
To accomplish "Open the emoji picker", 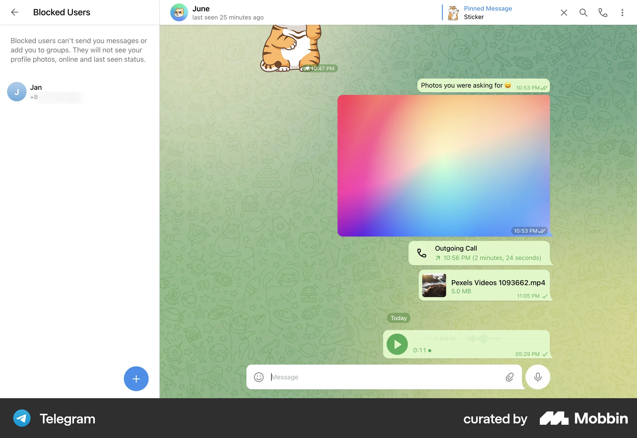I will (x=258, y=377).
